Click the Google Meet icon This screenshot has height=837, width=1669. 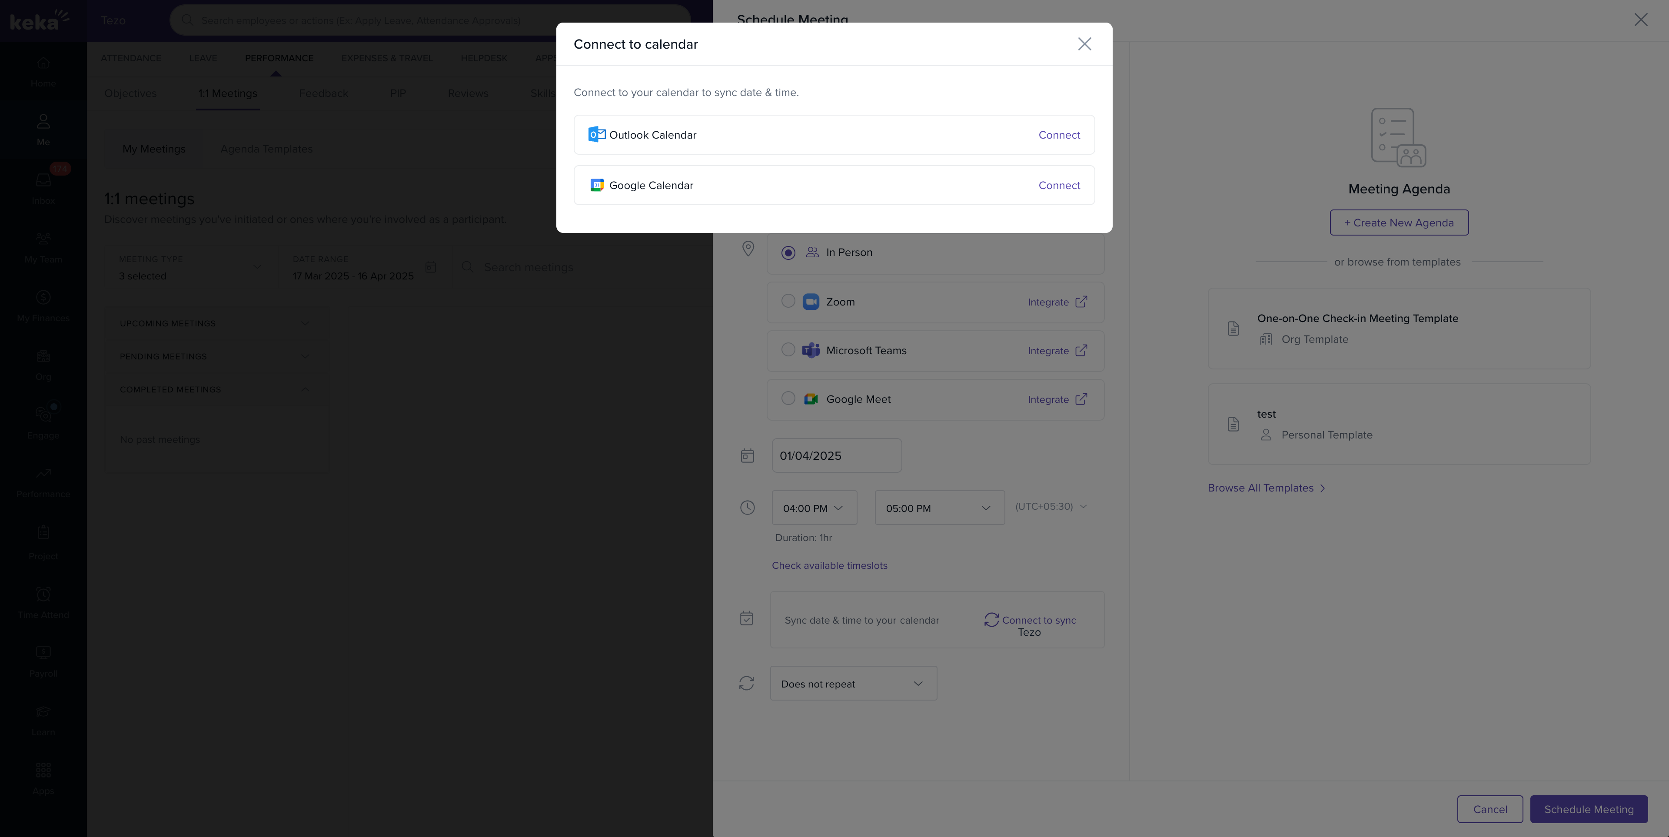[x=811, y=399]
